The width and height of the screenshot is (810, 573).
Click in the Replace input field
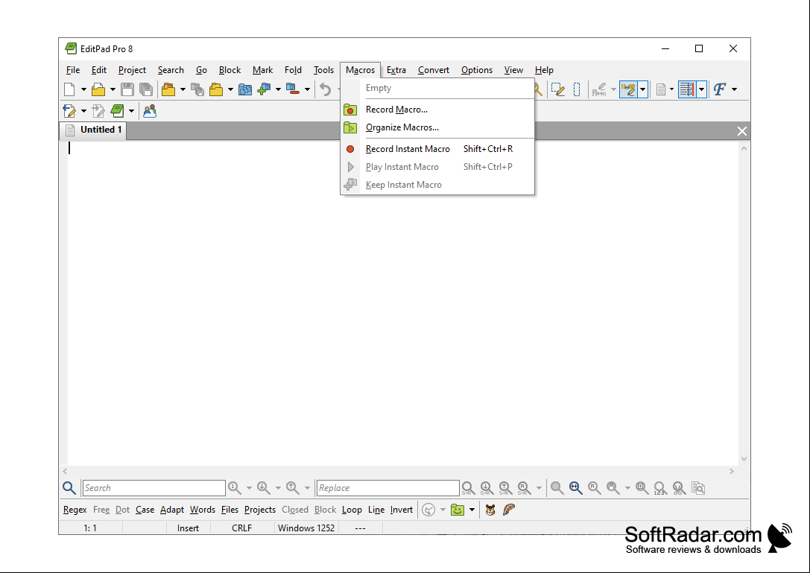click(x=388, y=488)
